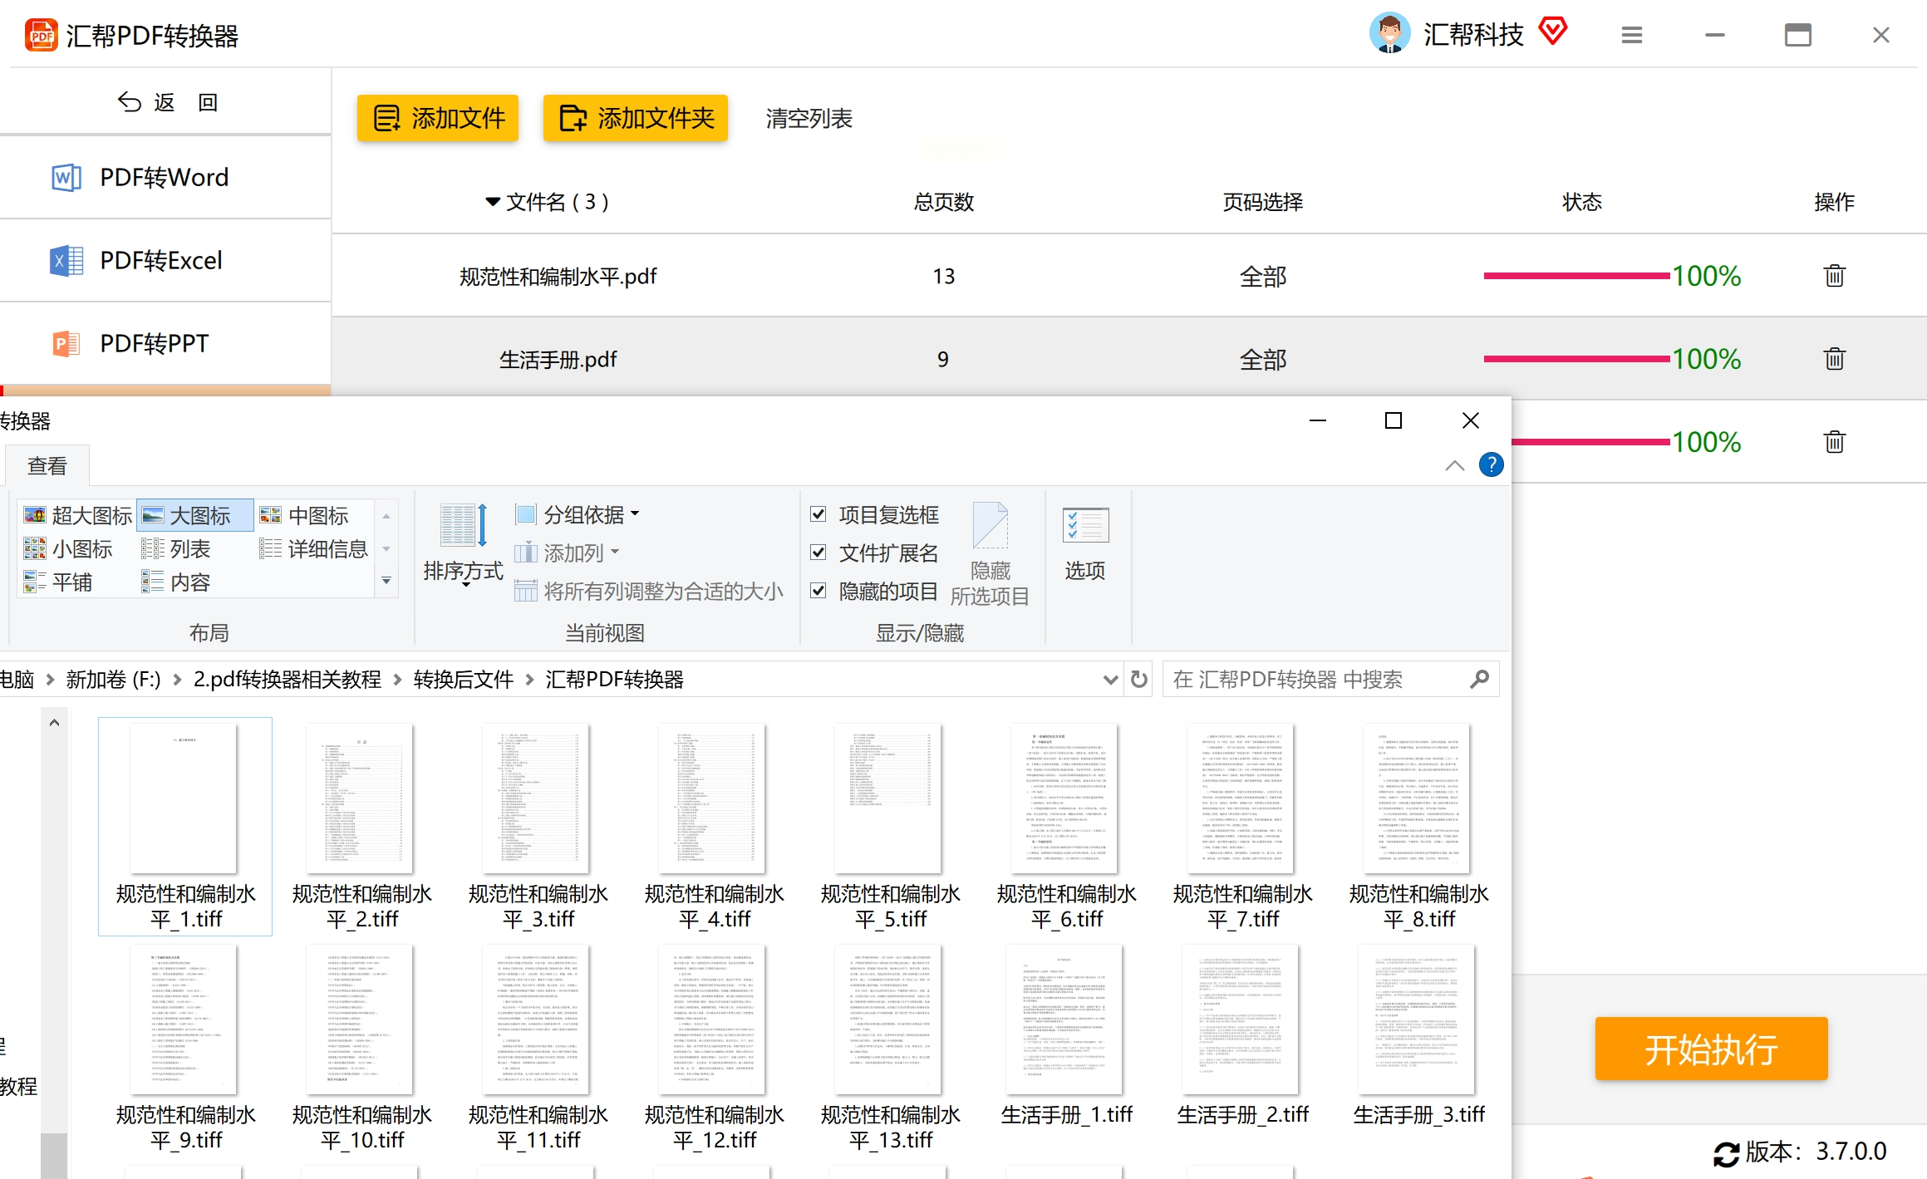
Task: Open Explorer help question mark icon
Action: (1491, 464)
